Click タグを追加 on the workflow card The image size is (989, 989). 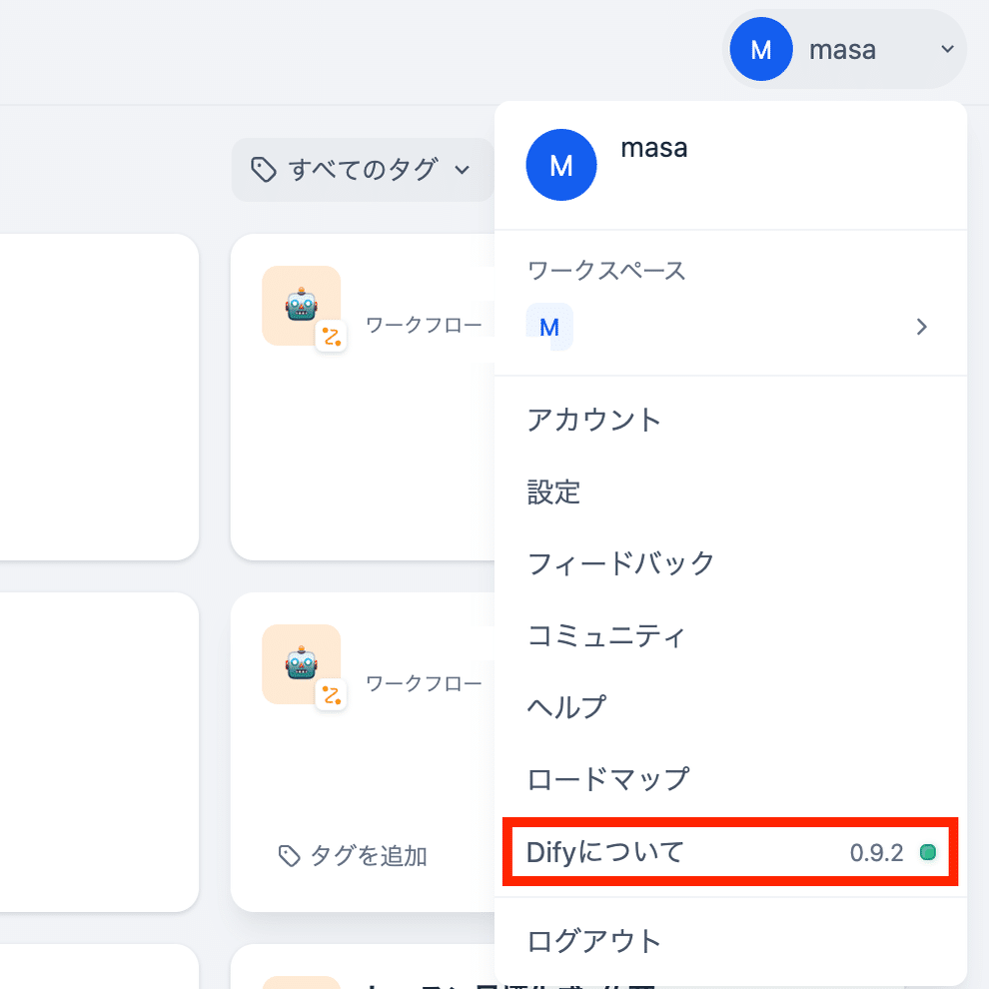[353, 855]
